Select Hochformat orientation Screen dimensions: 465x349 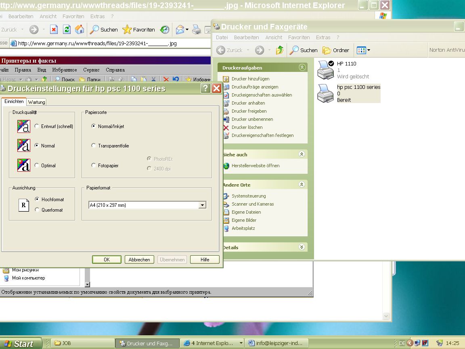pos(37,199)
